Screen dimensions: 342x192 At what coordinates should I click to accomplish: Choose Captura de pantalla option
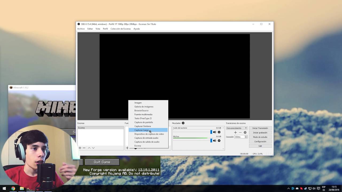click(148, 122)
